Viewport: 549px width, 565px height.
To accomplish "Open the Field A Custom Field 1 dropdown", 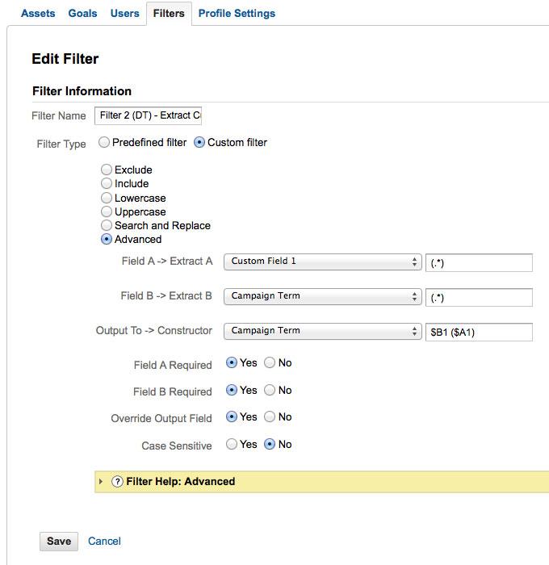I will (322, 262).
